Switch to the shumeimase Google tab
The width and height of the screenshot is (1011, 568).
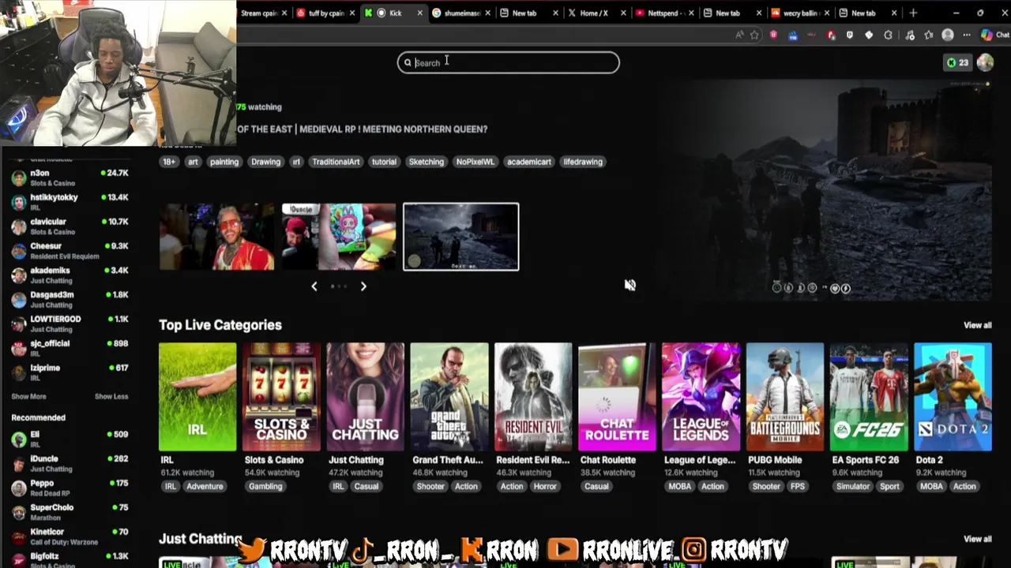460,13
